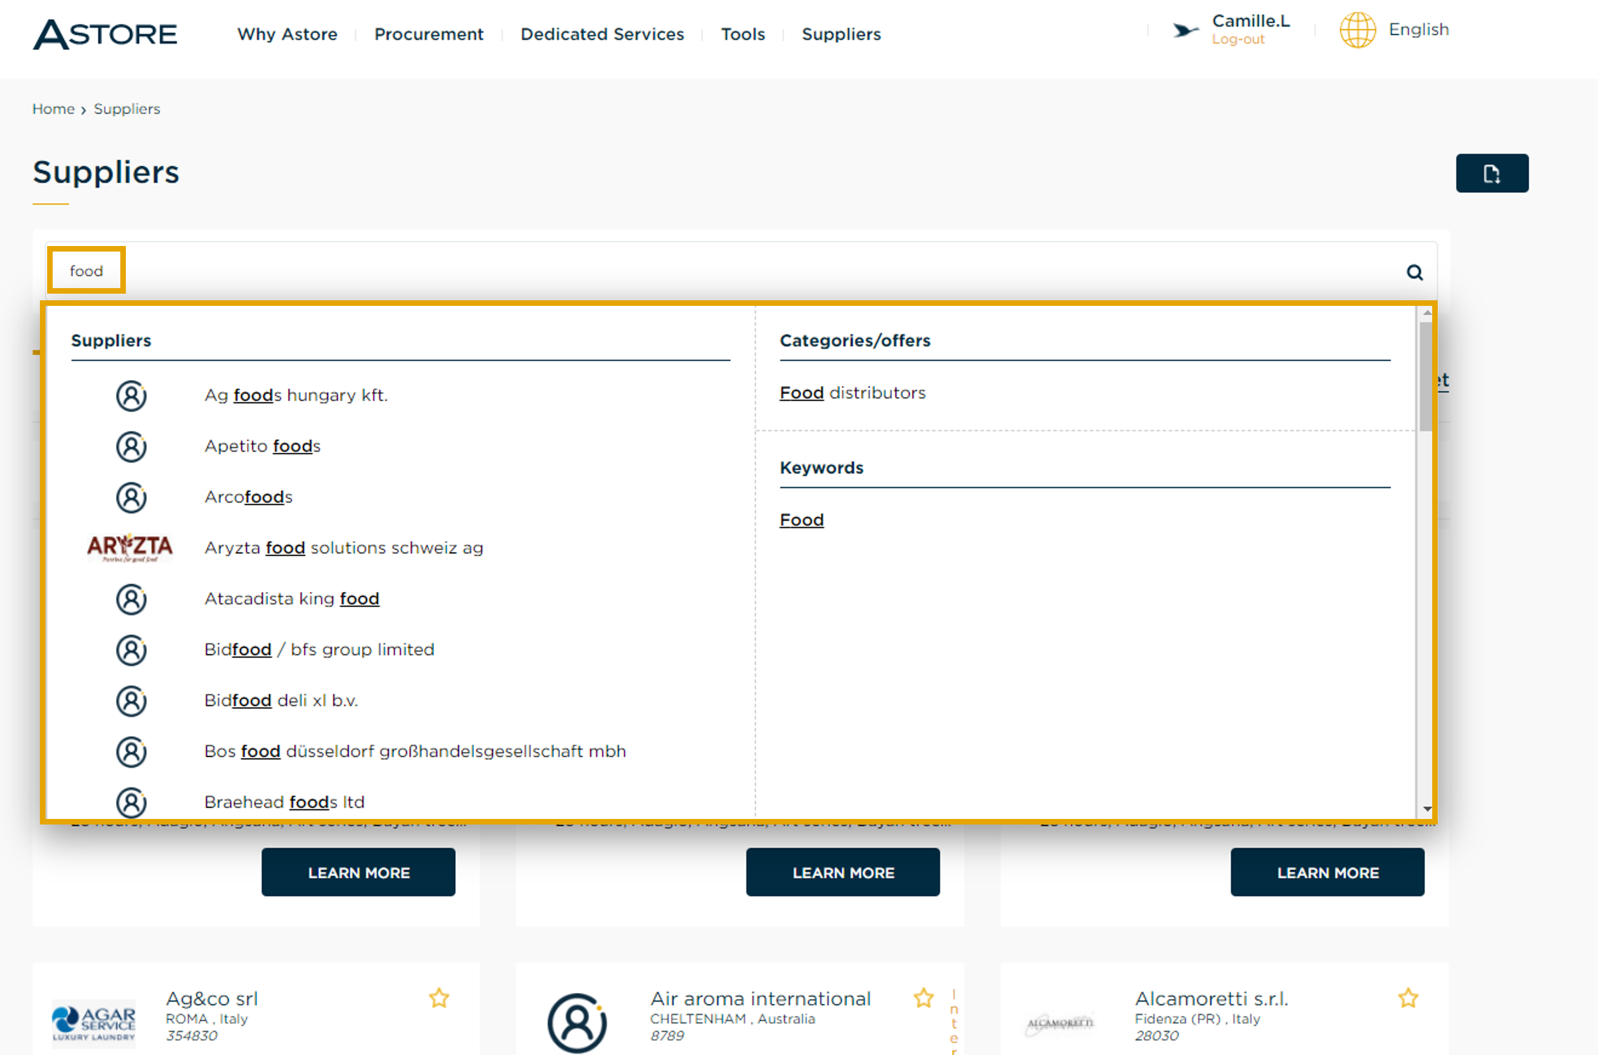Image resolution: width=1598 pixels, height=1055 pixels.
Task: Select Apetito foods suggestion
Action: [262, 446]
